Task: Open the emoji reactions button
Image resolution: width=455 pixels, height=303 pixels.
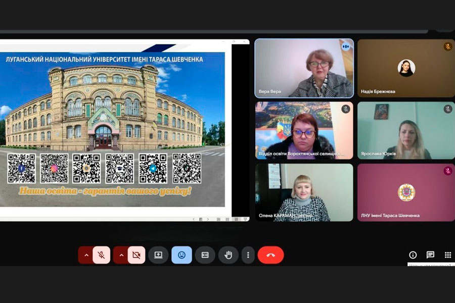Action: pyautogui.click(x=181, y=255)
